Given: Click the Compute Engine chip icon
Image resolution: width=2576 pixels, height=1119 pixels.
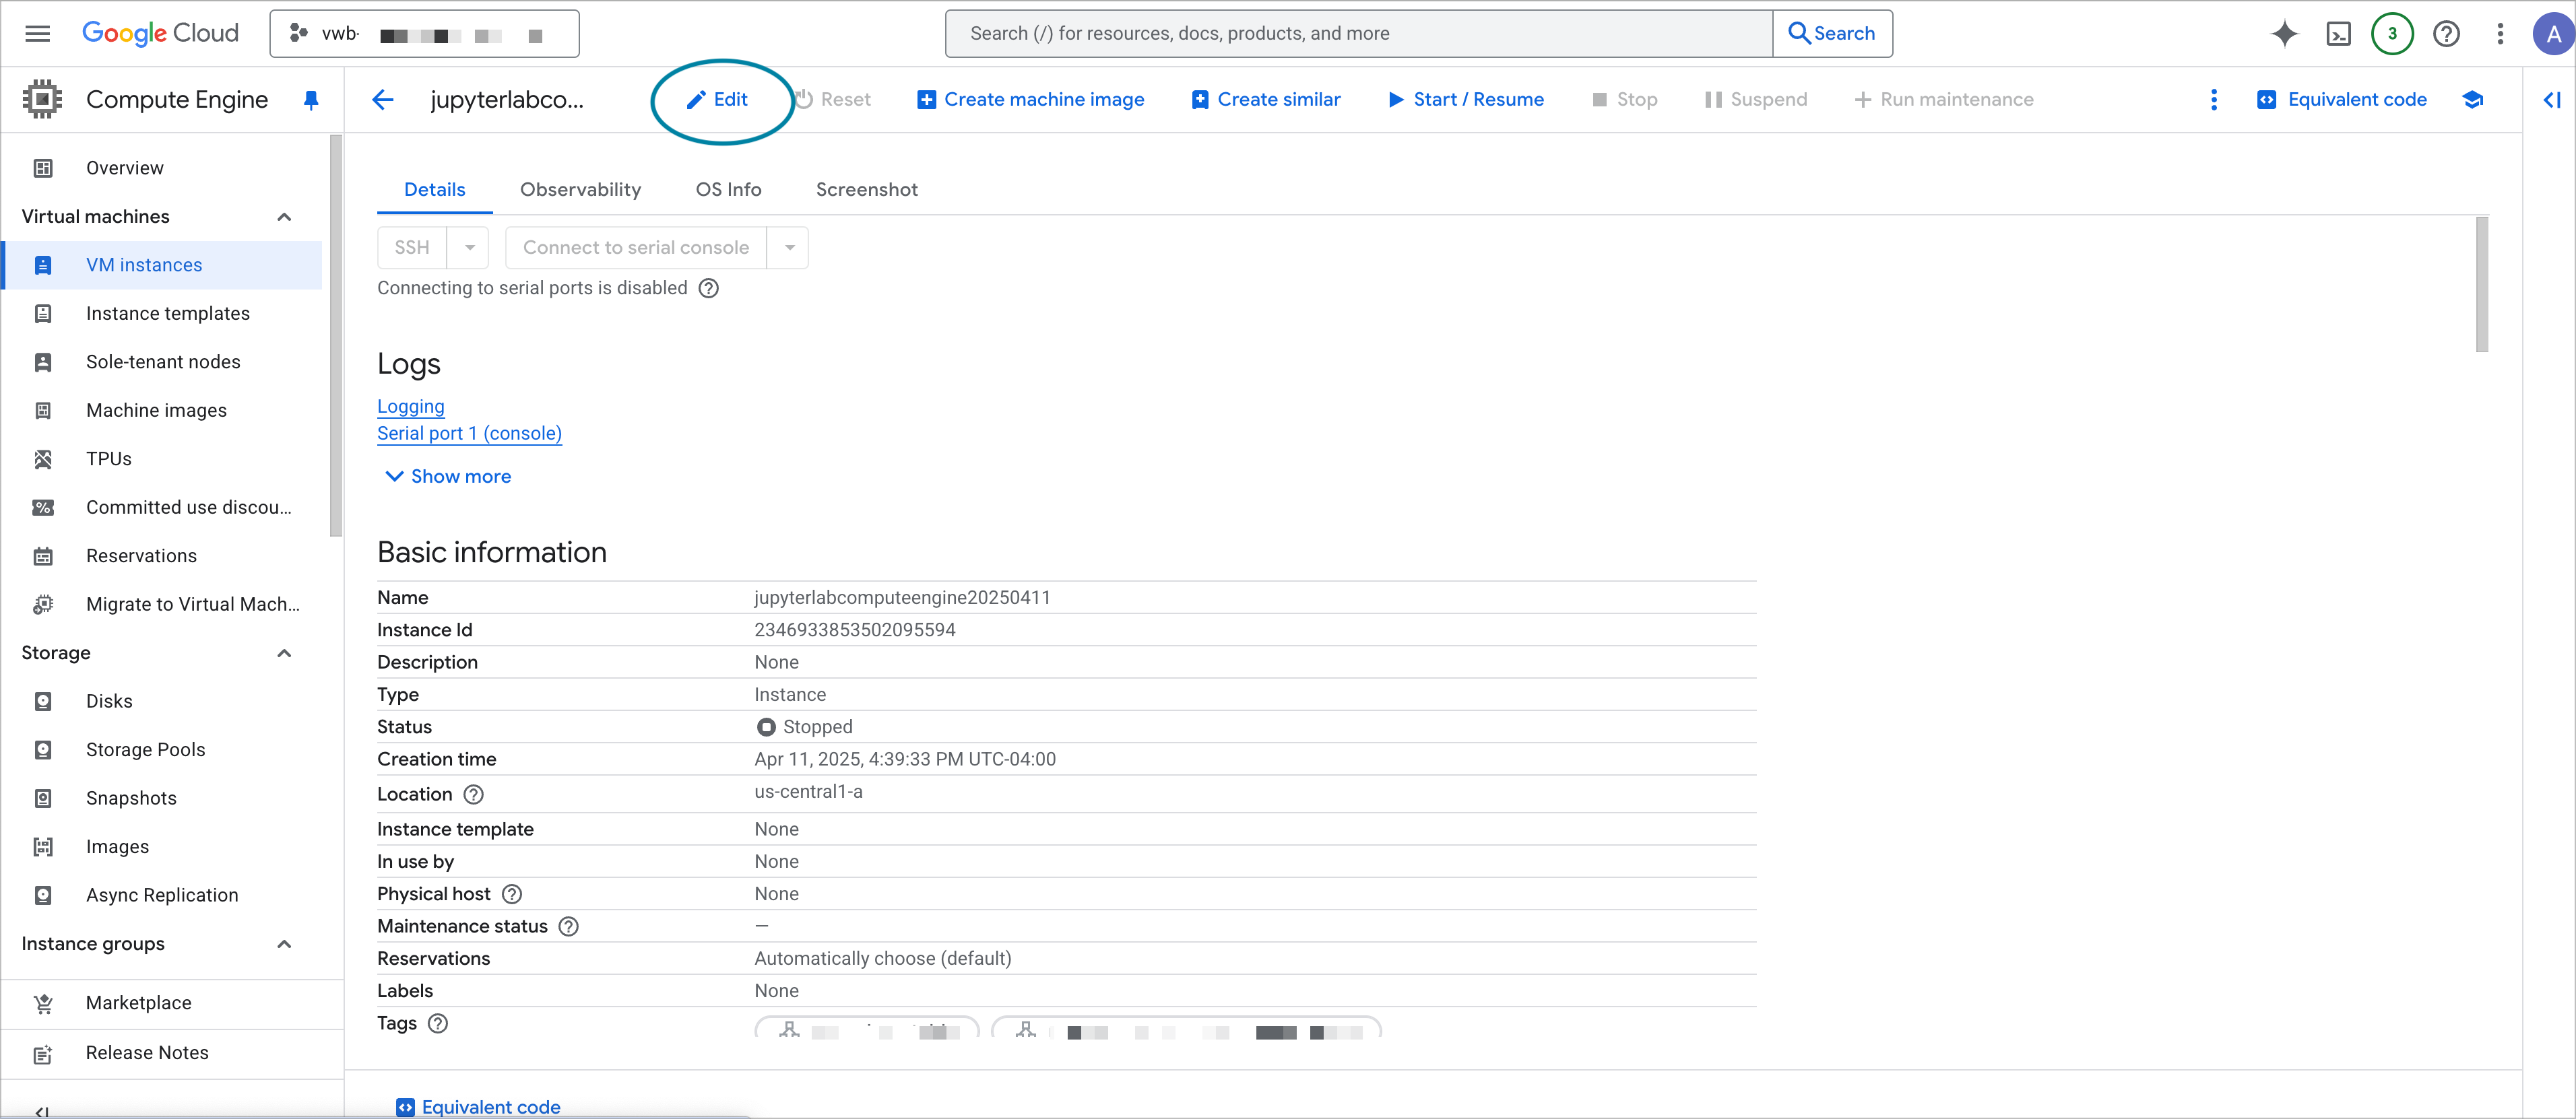Looking at the screenshot, I should 42,99.
